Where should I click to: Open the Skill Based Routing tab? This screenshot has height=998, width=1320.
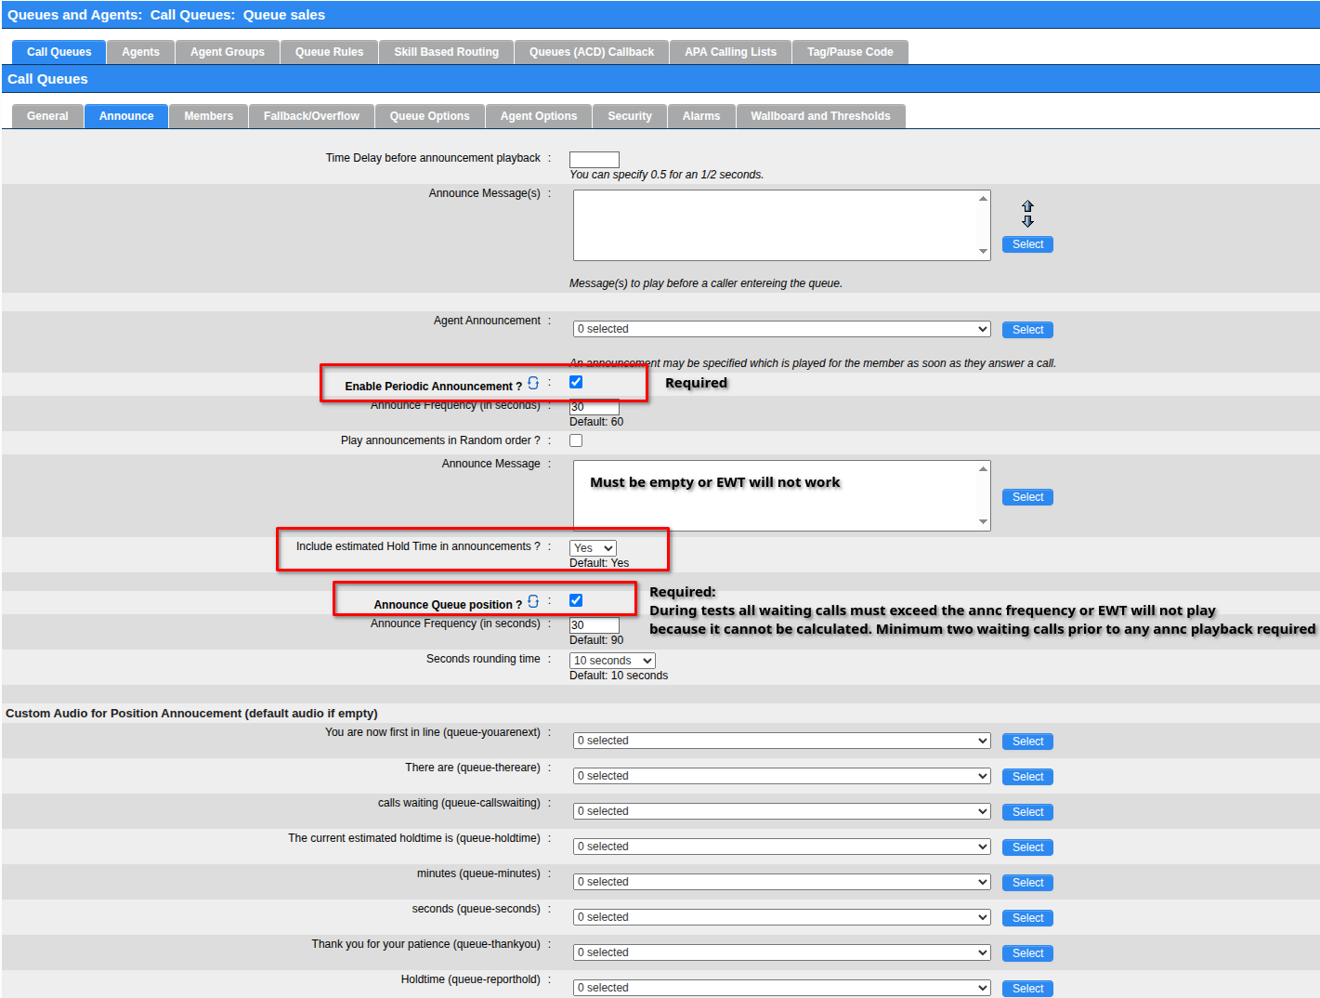coord(446,52)
